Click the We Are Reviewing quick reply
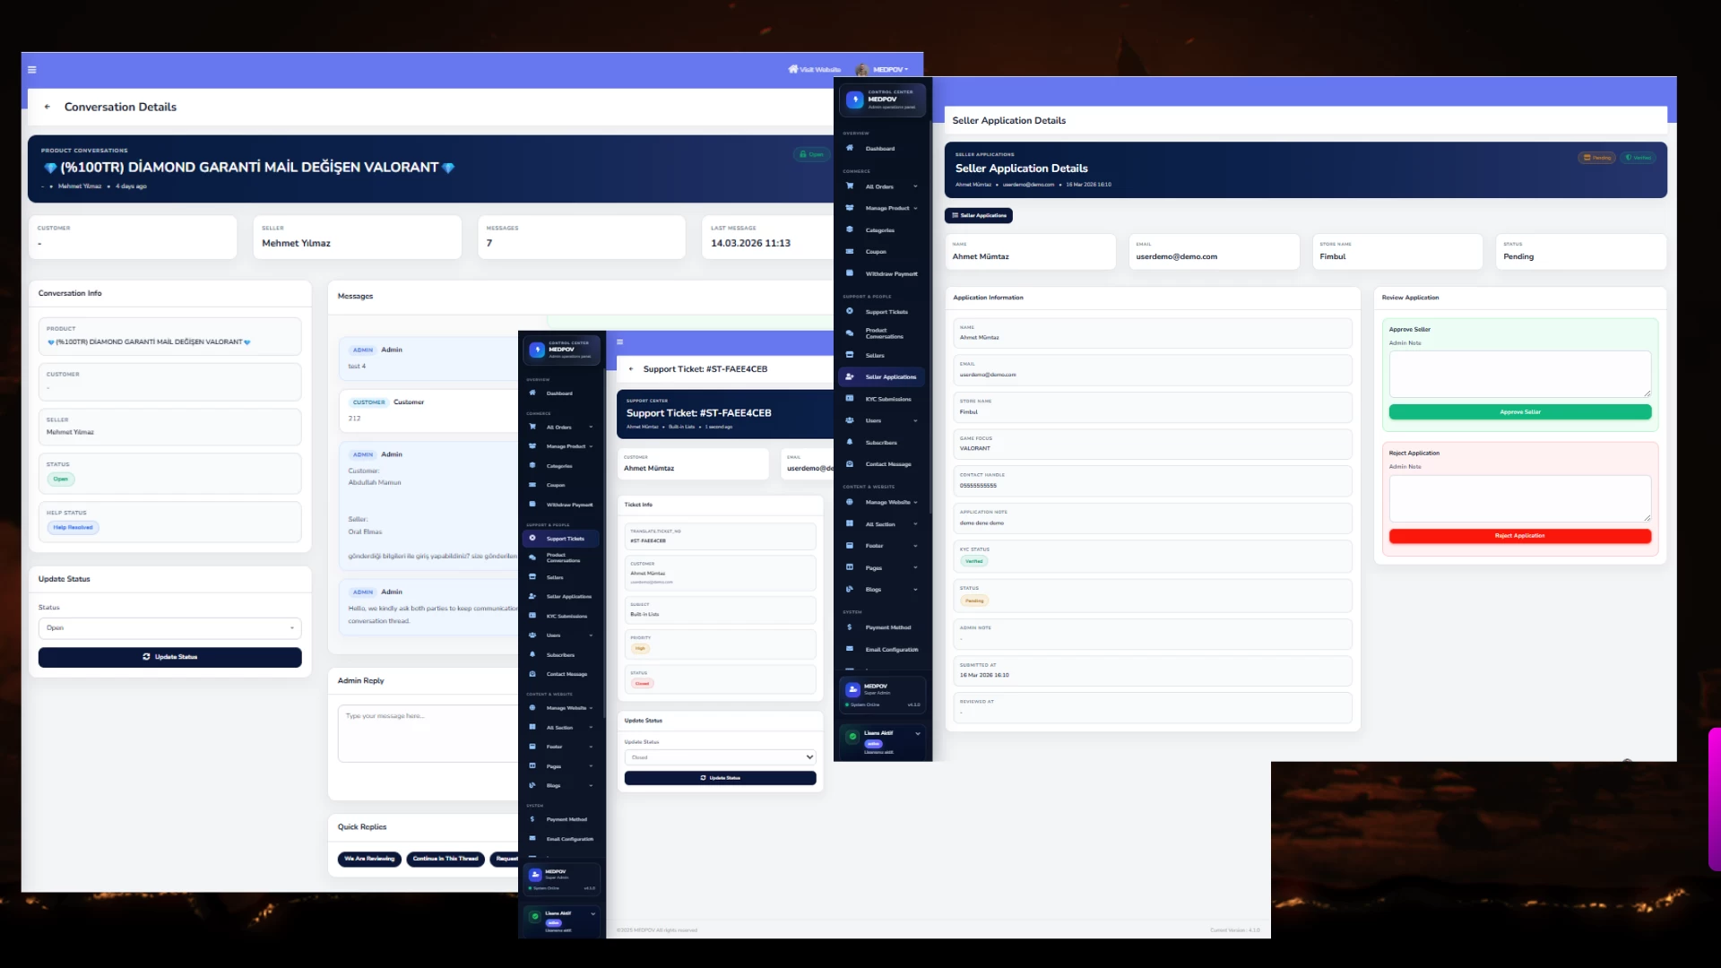 click(369, 859)
